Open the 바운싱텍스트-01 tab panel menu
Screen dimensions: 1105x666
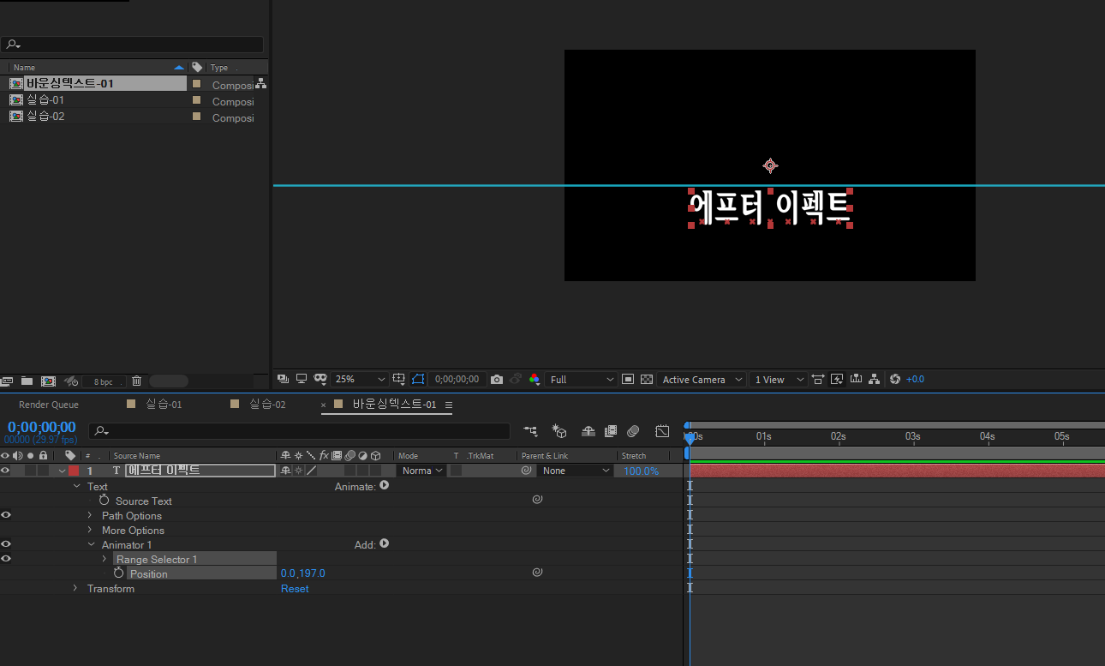coord(449,405)
